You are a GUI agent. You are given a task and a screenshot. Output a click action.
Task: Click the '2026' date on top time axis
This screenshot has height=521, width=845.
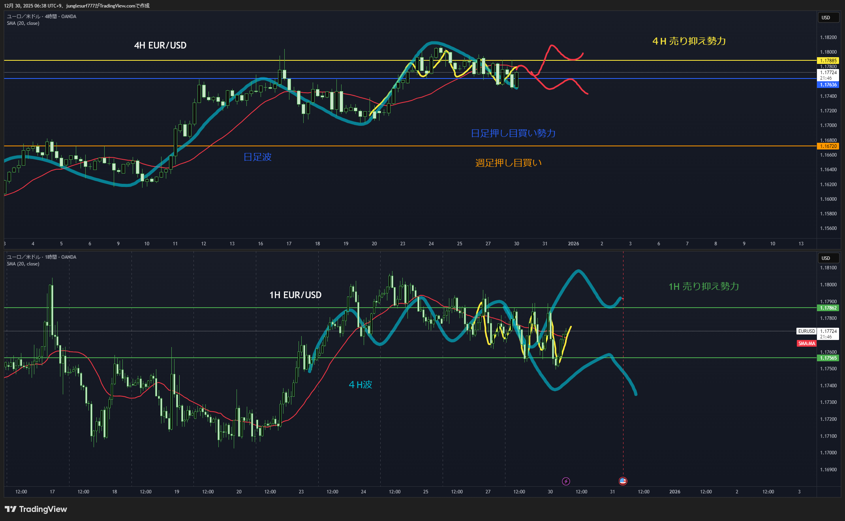(x=573, y=244)
